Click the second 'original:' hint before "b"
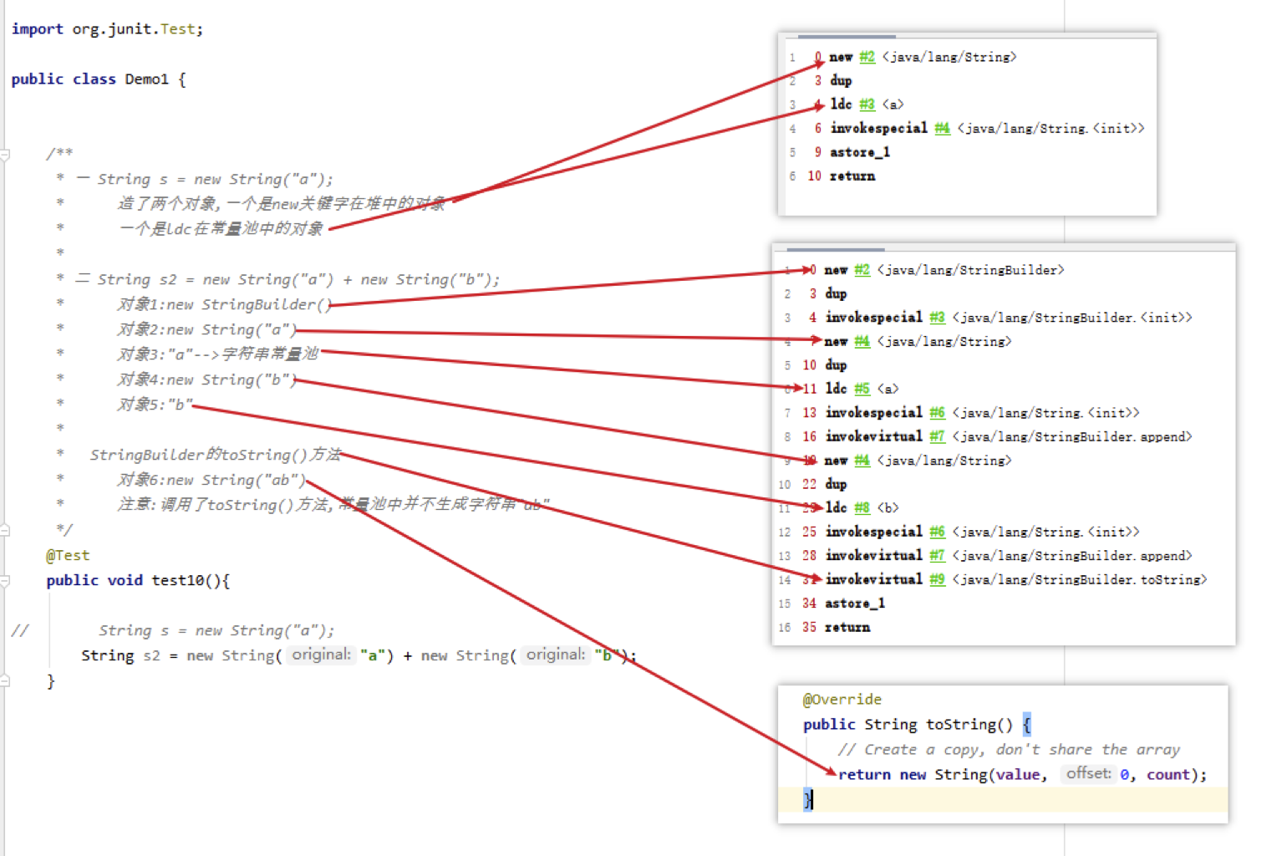 556,655
